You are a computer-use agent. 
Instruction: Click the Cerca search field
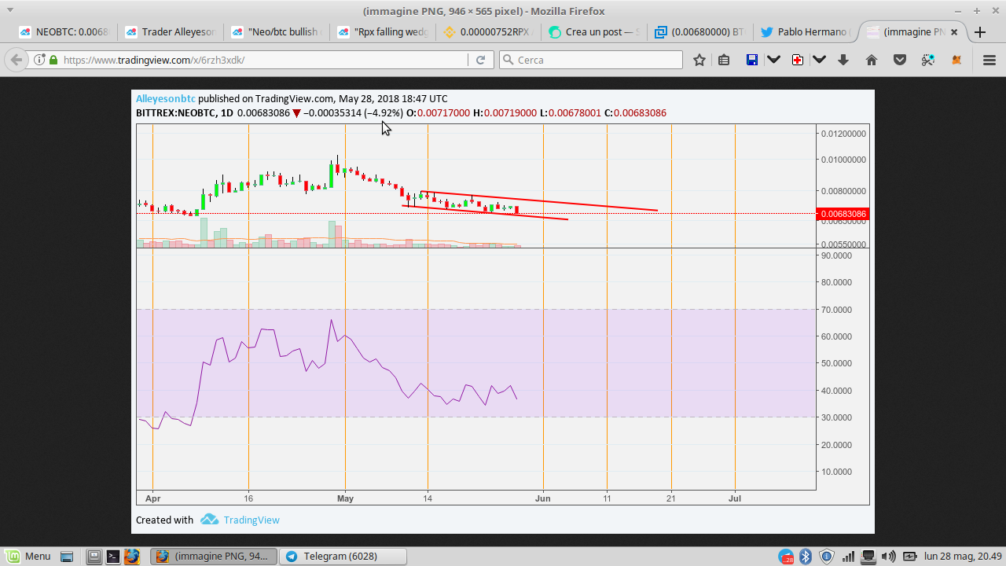point(591,60)
